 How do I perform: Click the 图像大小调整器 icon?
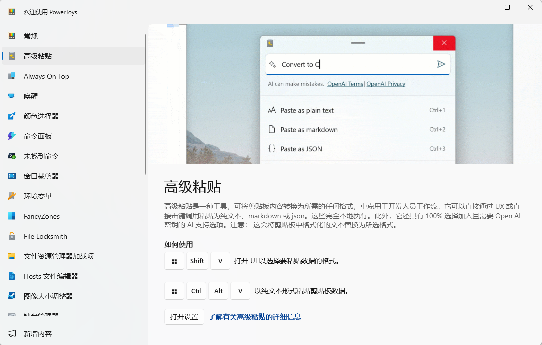12,296
